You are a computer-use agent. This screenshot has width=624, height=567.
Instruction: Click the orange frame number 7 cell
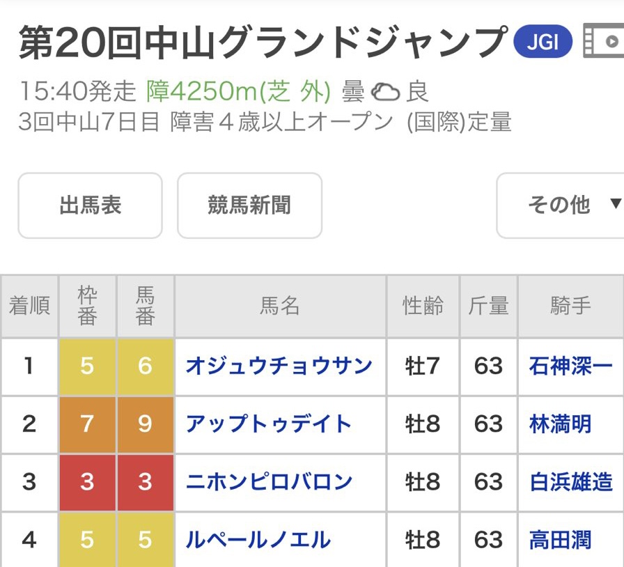pos(87,424)
